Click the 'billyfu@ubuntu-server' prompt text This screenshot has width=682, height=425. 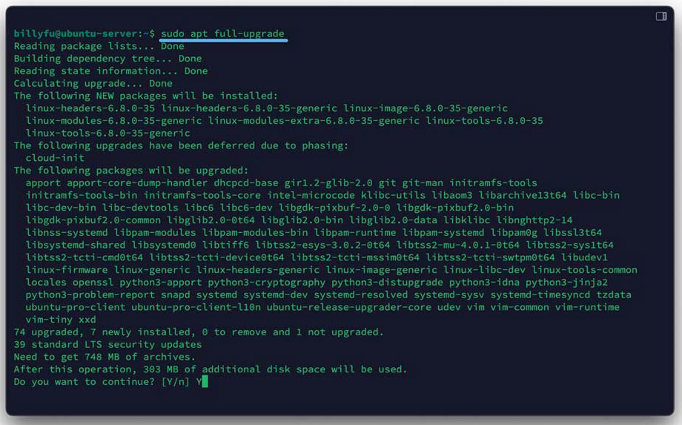click(x=76, y=34)
